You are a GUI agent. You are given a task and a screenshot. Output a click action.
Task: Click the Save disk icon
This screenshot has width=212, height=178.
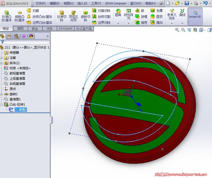187,3
